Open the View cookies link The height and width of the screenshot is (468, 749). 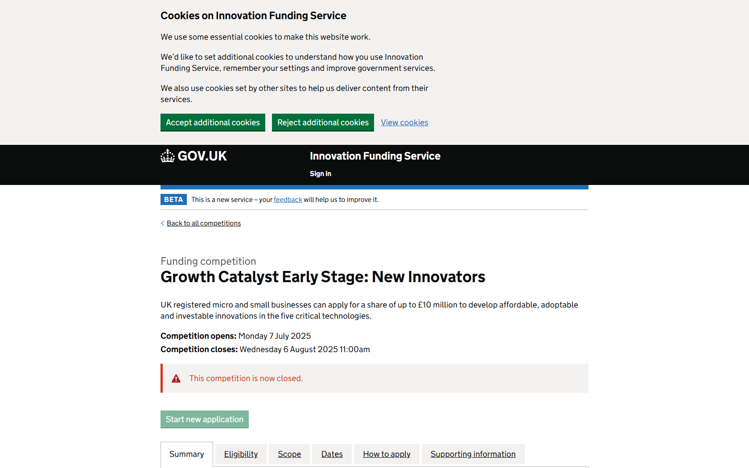click(404, 123)
